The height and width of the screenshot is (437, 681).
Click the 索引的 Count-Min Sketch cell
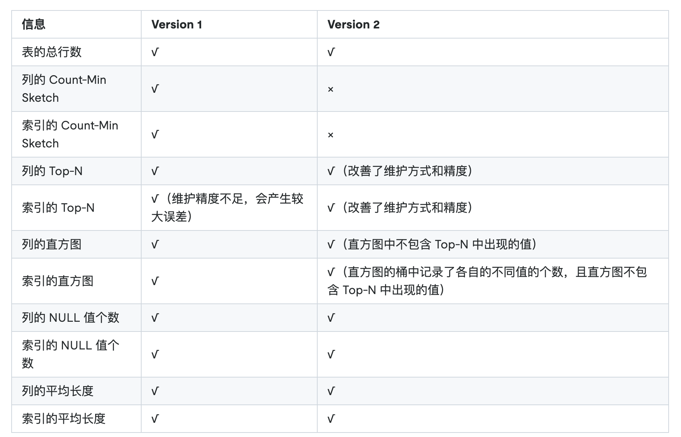70,134
